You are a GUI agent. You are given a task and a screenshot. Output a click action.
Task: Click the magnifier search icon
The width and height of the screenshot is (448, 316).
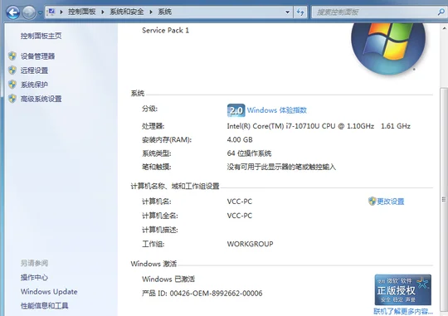(441, 12)
